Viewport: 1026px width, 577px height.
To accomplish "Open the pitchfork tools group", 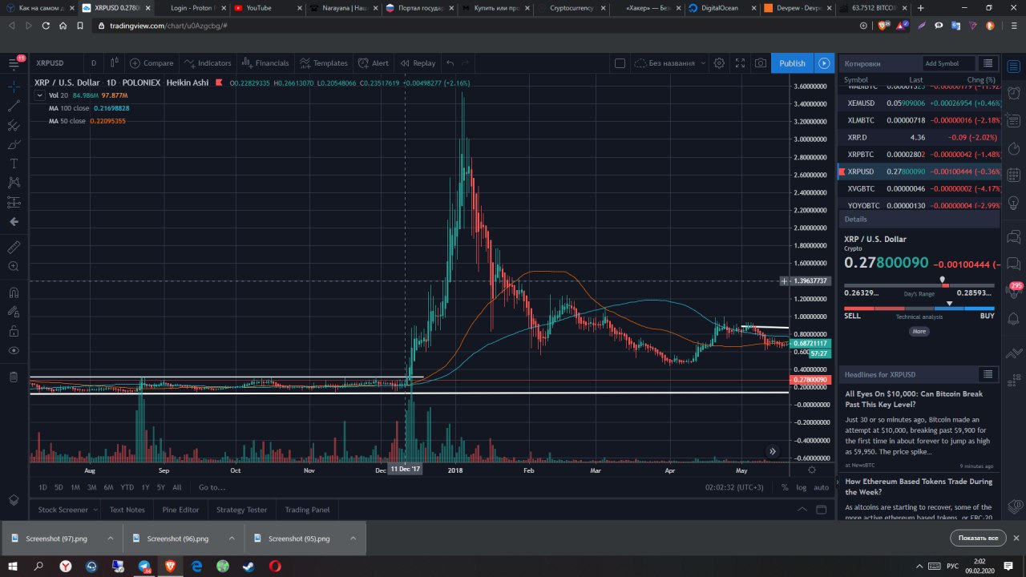I will coord(14,126).
